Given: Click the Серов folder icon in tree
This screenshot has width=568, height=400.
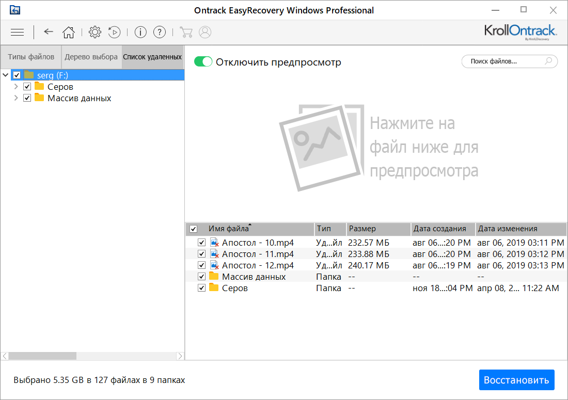Looking at the screenshot, I should (x=39, y=86).
